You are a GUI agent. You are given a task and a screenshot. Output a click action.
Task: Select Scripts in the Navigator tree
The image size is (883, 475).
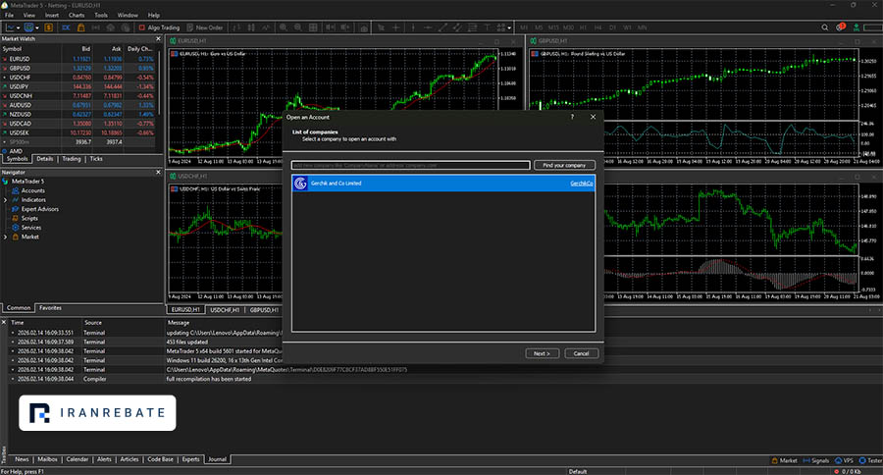[x=29, y=218]
